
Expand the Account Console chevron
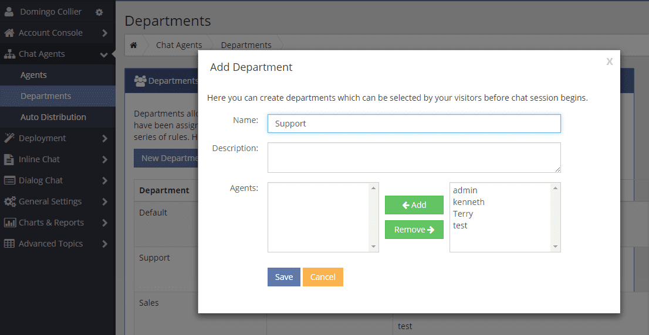point(104,33)
